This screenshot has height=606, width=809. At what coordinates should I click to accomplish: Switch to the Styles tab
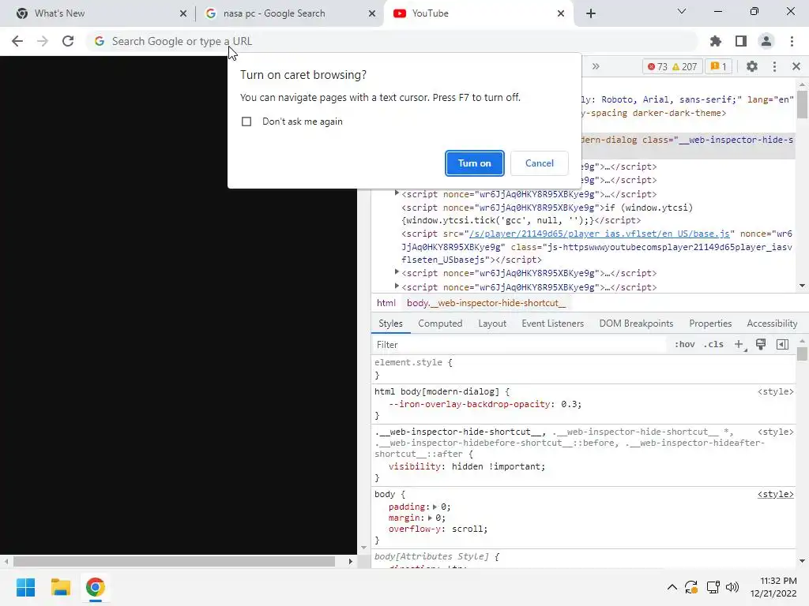click(x=390, y=324)
